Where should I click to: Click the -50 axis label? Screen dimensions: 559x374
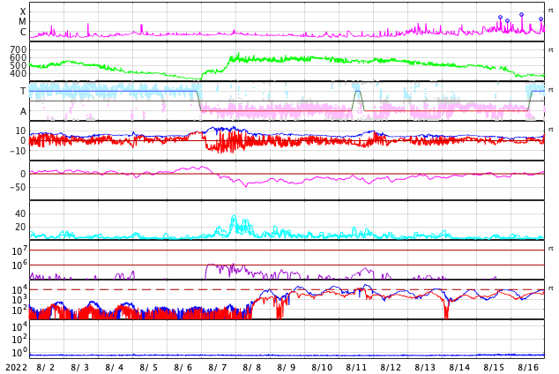click(18, 187)
